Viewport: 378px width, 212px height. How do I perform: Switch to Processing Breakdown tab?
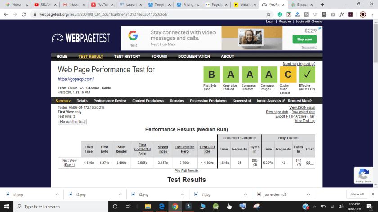[208, 101]
